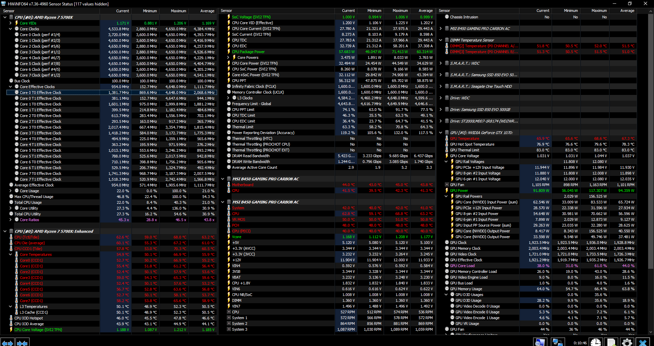The image size is (654, 346).
Task: Click the thermometer icon beside CPU (Tctl/Tdie)
Action: tap(11, 237)
